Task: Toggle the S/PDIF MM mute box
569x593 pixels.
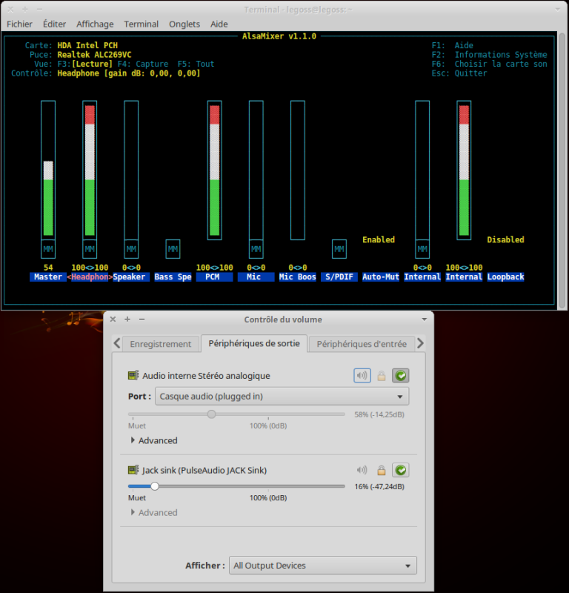Action: [x=339, y=249]
